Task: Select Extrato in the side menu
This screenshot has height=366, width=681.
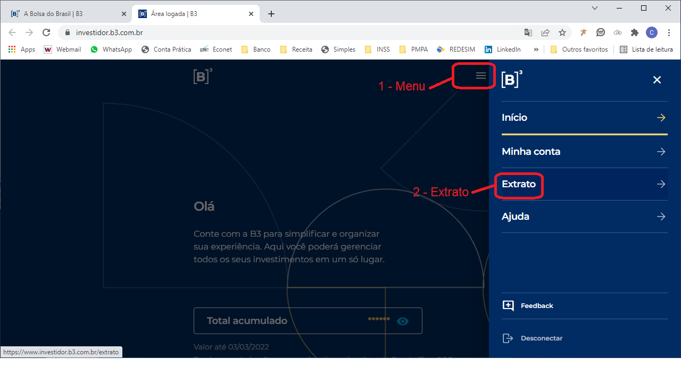Action: (584, 184)
